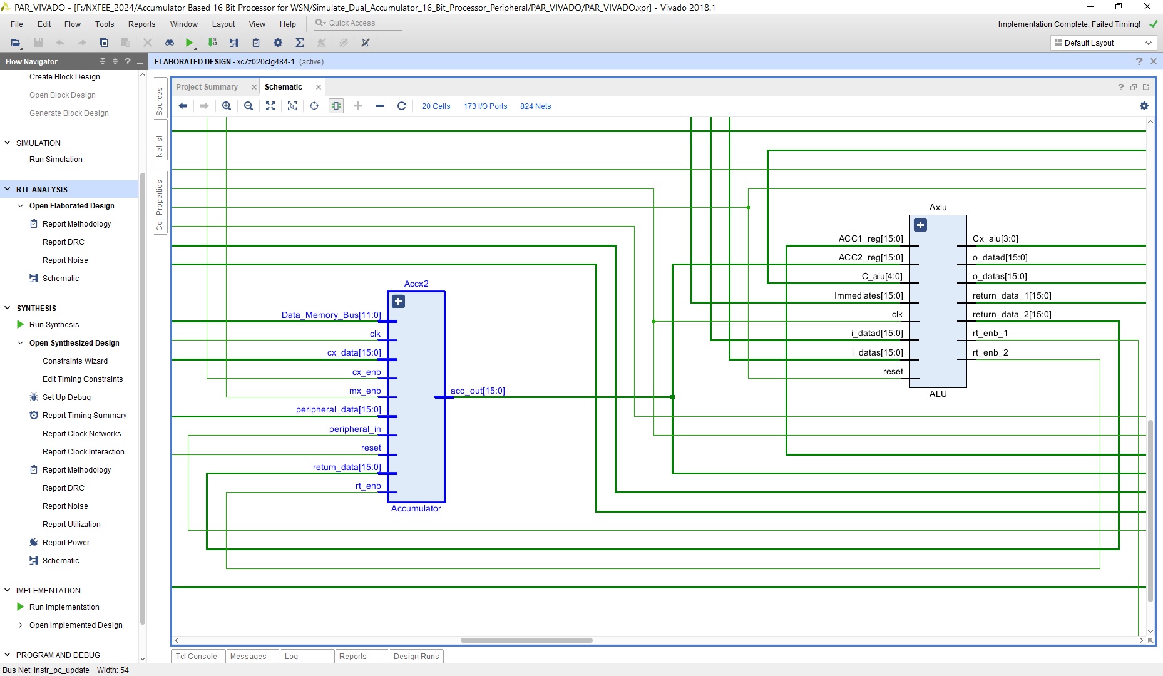This screenshot has height=676, width=1163.
Task: Expand all in Flow Navigator
Action: click(115, 61)
